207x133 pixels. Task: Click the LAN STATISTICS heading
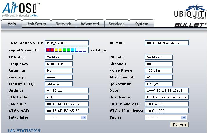(24, 130)
